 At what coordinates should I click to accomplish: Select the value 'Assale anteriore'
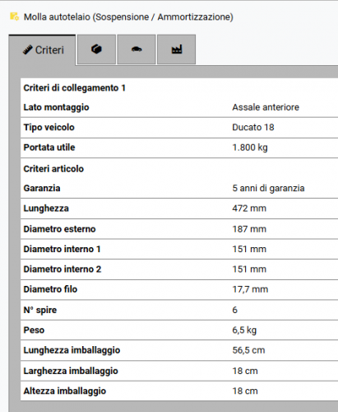[x=266, y=107]
